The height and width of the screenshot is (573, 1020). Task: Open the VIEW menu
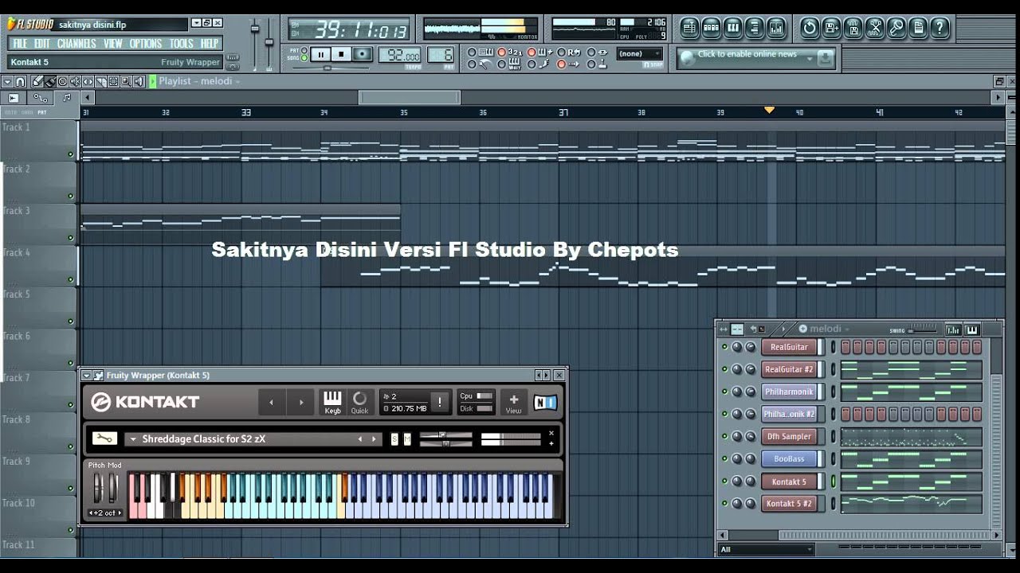click(113, 44)
